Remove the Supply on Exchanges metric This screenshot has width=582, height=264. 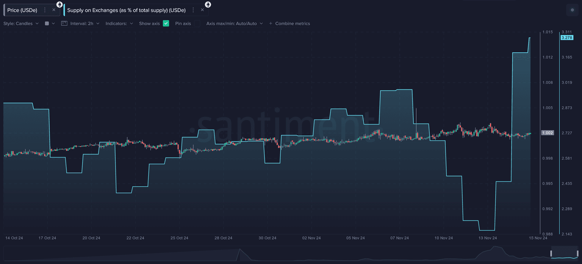(202, 10)
